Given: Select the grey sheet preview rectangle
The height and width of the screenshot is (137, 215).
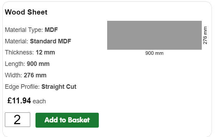Looking at the screenshot, I should tap(154, 35).
